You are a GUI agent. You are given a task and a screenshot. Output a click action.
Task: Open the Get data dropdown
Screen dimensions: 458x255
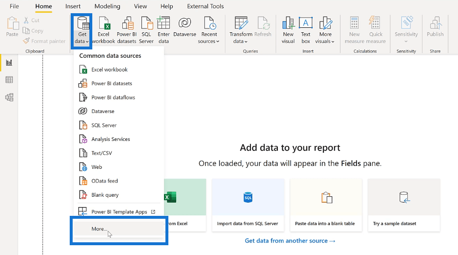click(81, 31)
